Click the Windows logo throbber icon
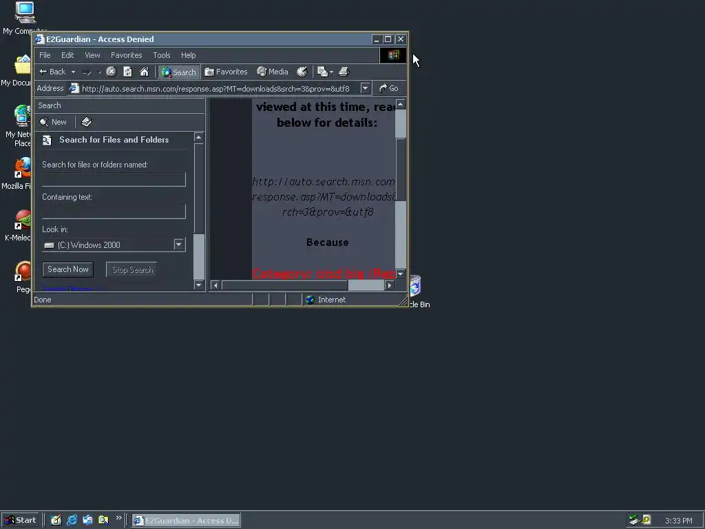 pos(393,55)
